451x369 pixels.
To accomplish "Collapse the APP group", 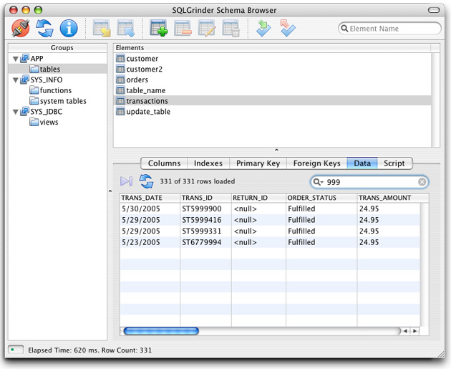I will 16,59.
